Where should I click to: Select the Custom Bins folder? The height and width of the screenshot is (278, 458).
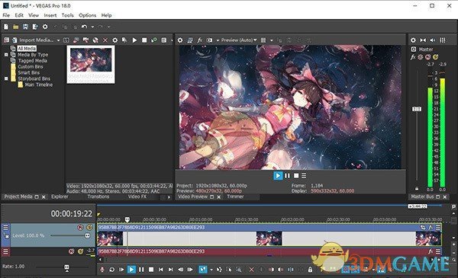pos(31,67)
